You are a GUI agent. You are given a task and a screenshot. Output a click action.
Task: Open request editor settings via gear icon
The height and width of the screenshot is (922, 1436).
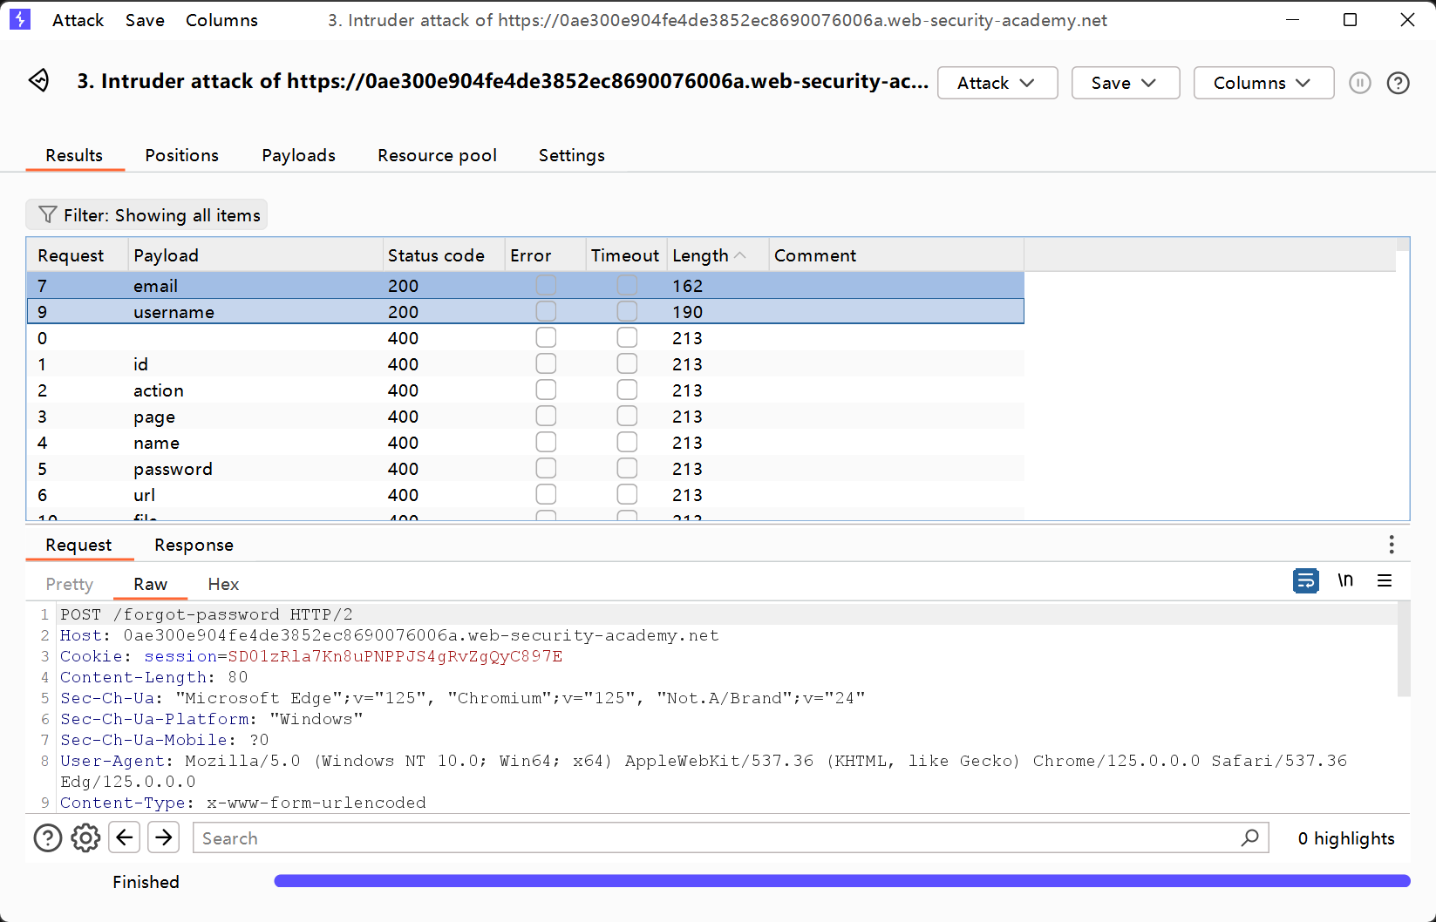click(x=85, y=837)
